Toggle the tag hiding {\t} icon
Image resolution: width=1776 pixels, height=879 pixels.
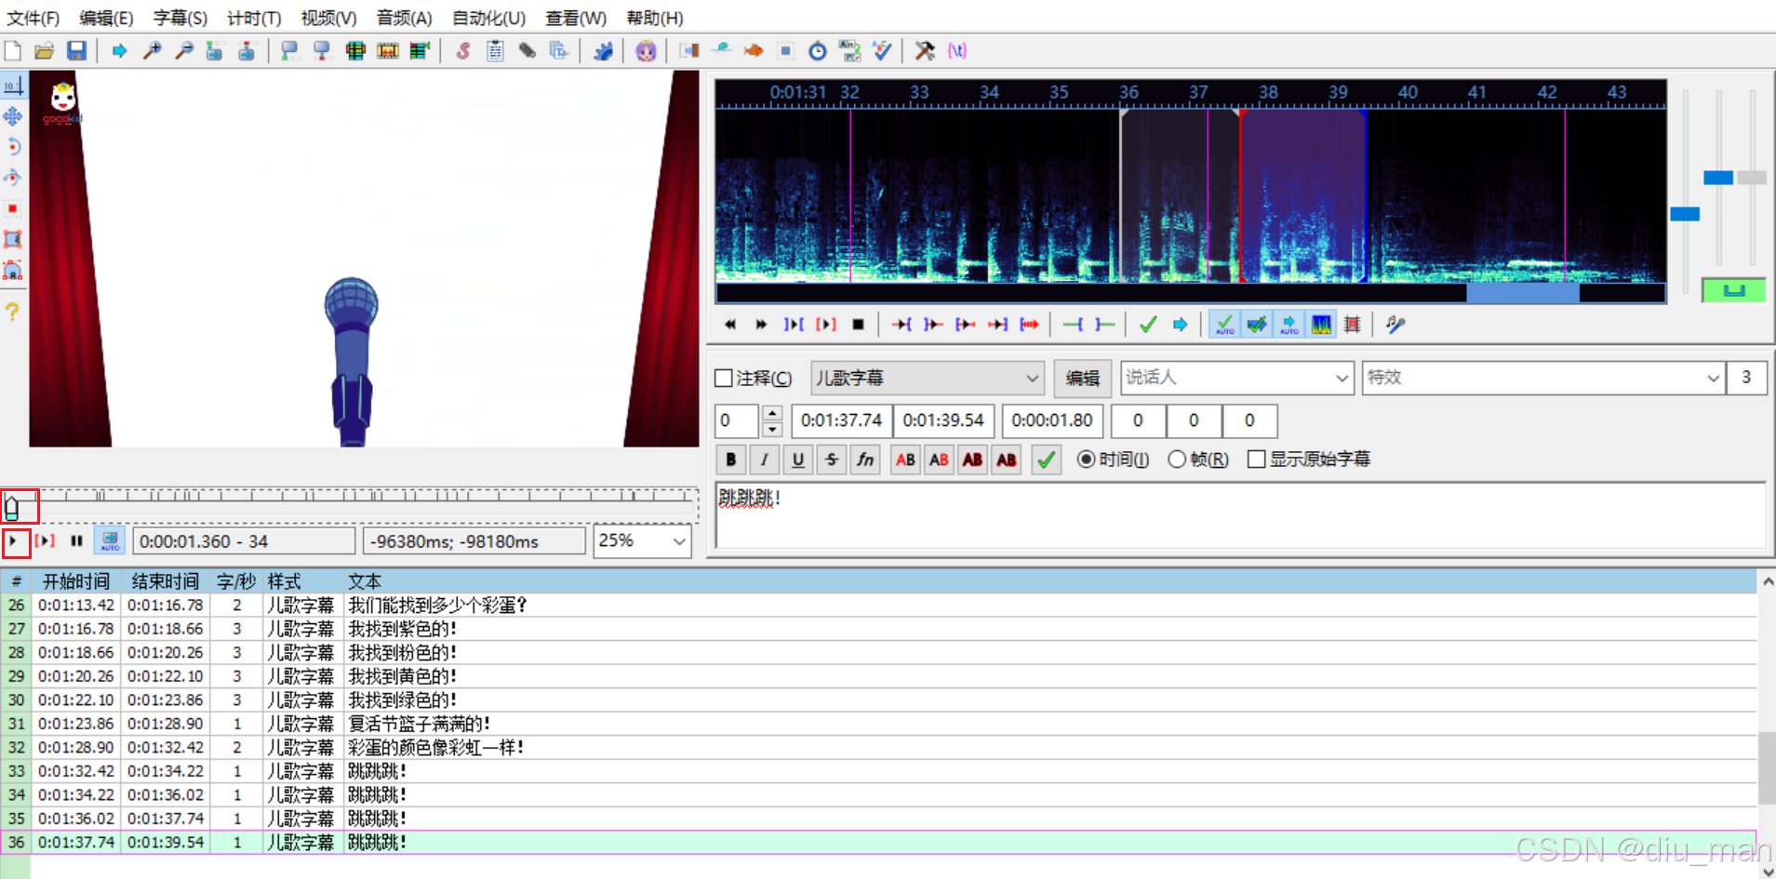pyautogui.click(x=957, y=51)
